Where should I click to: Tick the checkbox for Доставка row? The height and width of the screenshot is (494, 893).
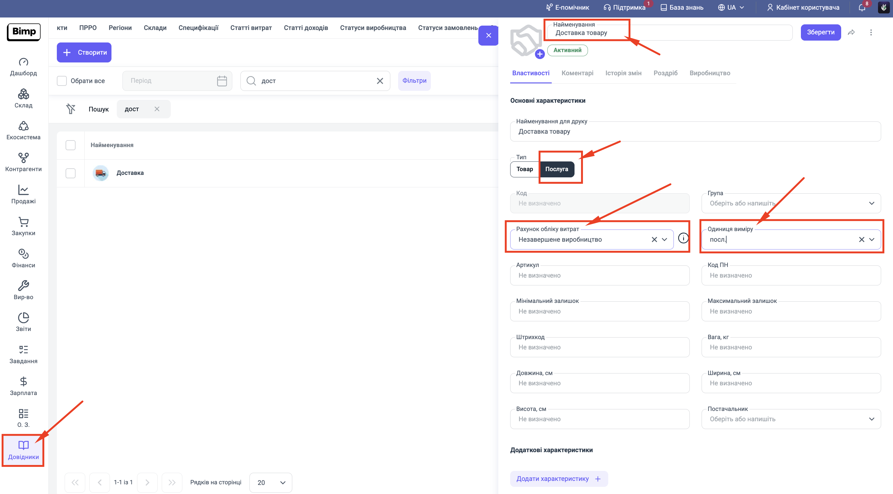click(70, 173)
